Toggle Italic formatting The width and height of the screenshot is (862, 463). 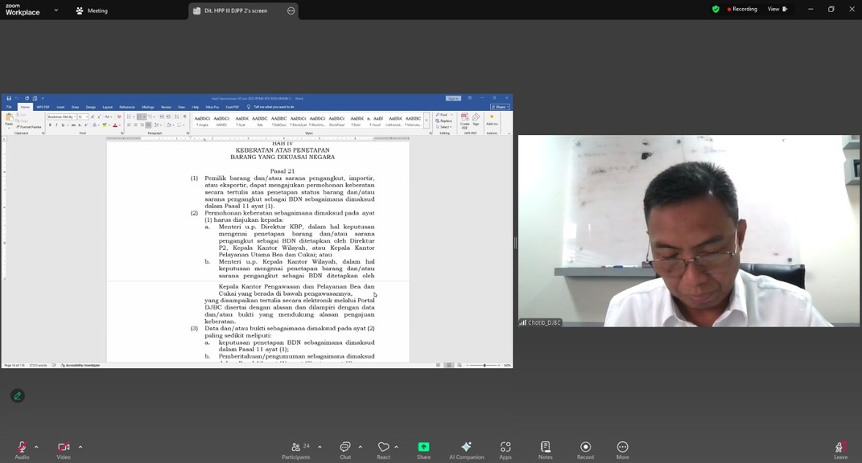click(x=56, y=125)
